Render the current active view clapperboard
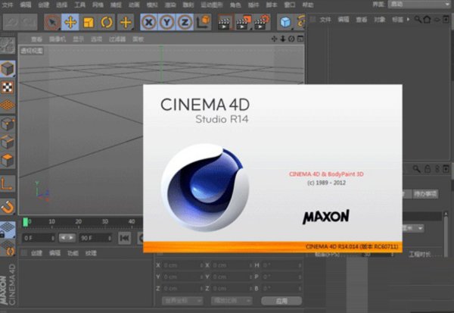The image size is (454, 313). 225,22
